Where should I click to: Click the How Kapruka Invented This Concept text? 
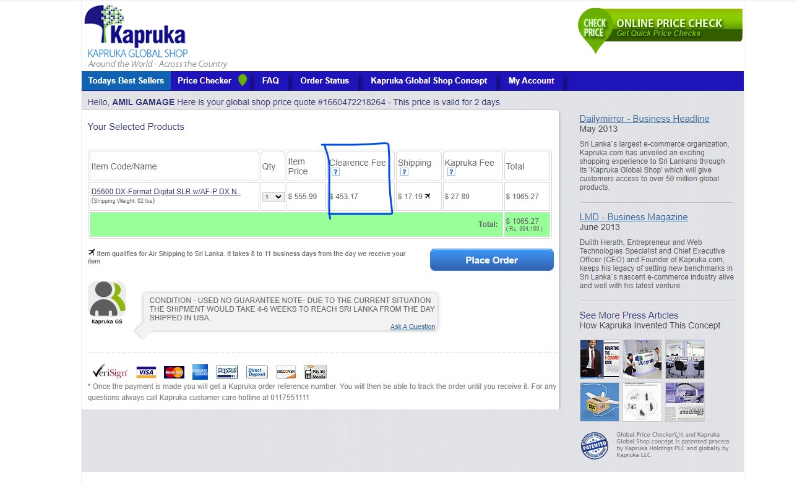(650, 325)
